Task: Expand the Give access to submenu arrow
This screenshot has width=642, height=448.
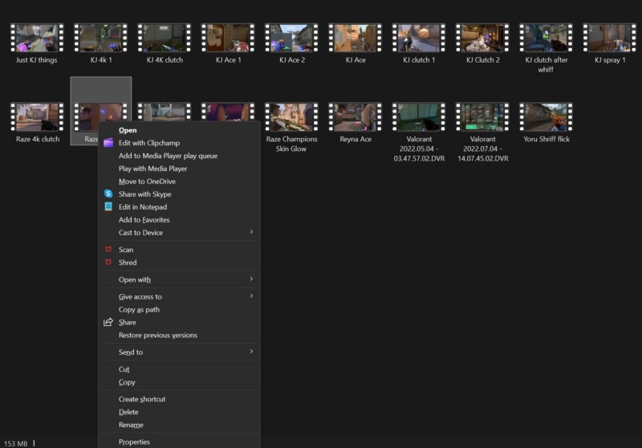Action: pyautogui.click(x=251, y=297)
